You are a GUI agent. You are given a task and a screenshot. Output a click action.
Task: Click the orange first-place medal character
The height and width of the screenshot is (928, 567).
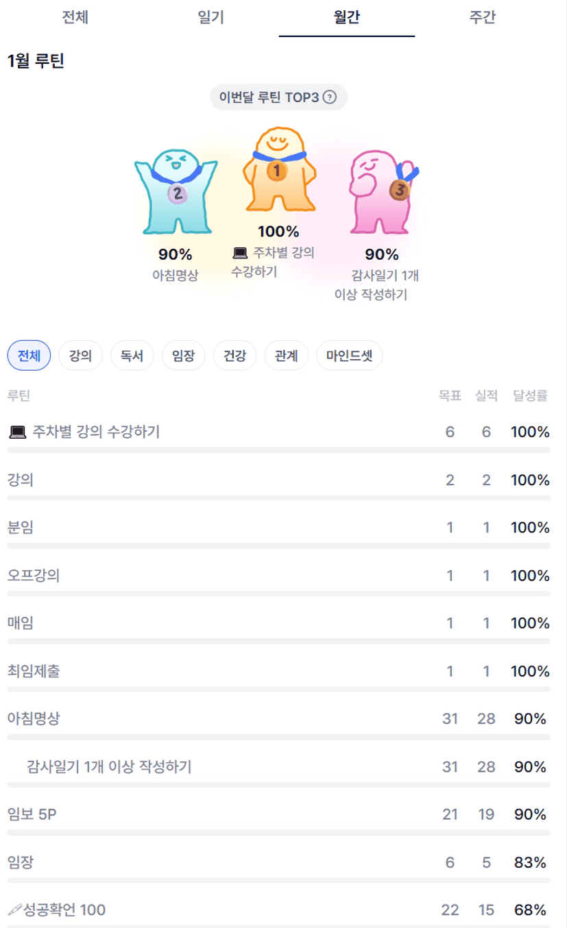click(278, 171)
